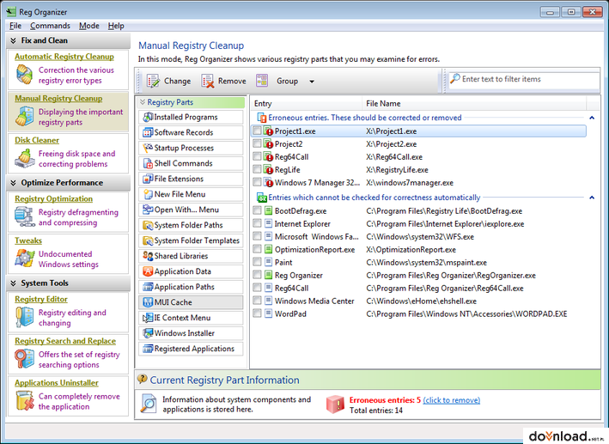Click the Open With... Menu icon
This screenshot has height=444, width=609.
tap(148, 210)
